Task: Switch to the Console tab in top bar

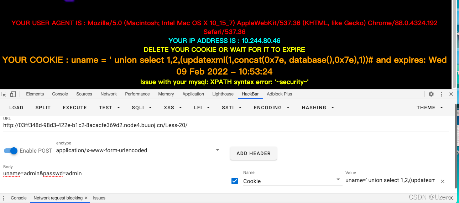Action: coord(60,94)
